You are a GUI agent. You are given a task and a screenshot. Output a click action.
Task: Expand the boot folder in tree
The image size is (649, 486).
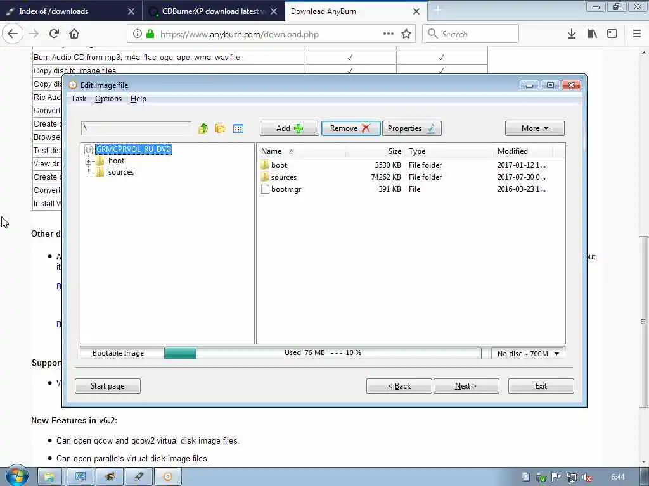click(88, 161)
